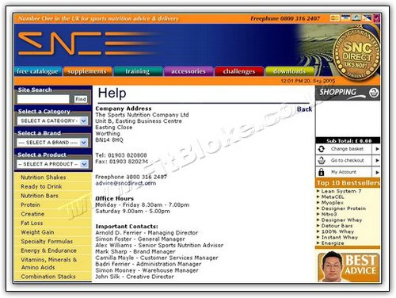Click the My Account padlock icon

(x=322, y=172)
